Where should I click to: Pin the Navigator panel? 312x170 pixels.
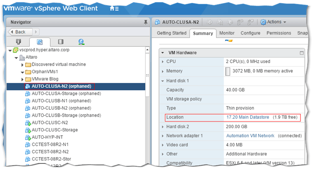coord(146,22)
